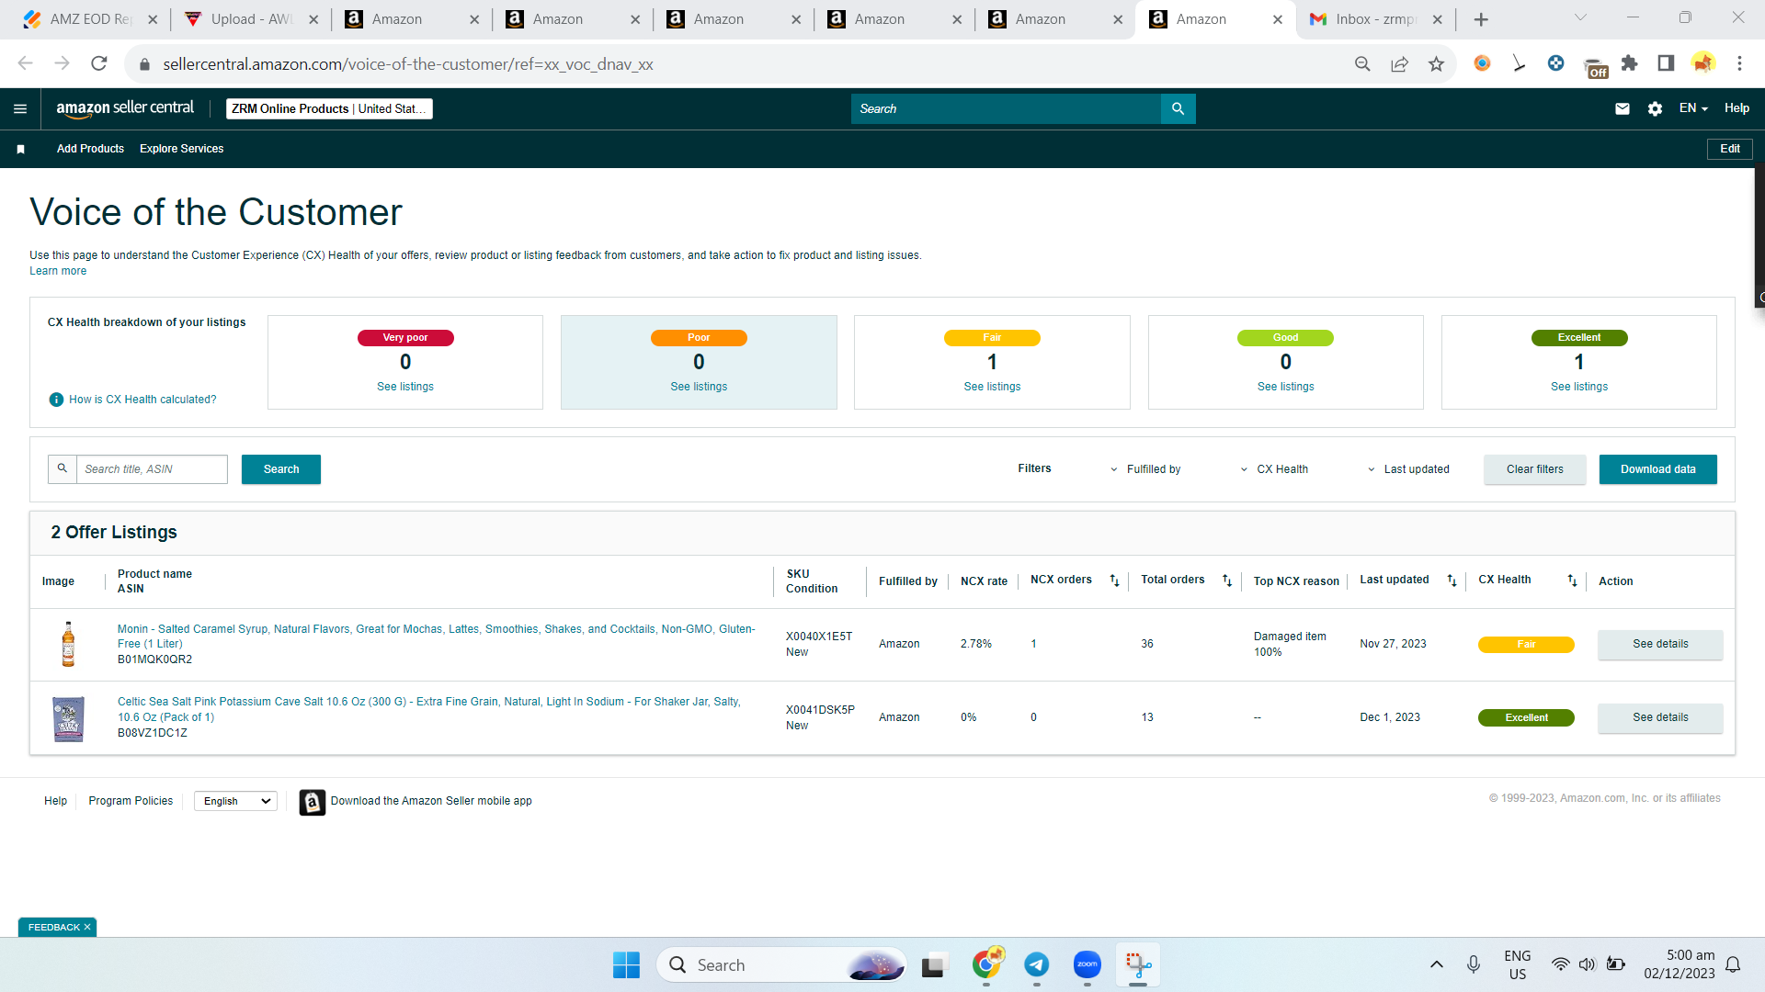Bookmark this page with the star icon

pos(1436,63)
